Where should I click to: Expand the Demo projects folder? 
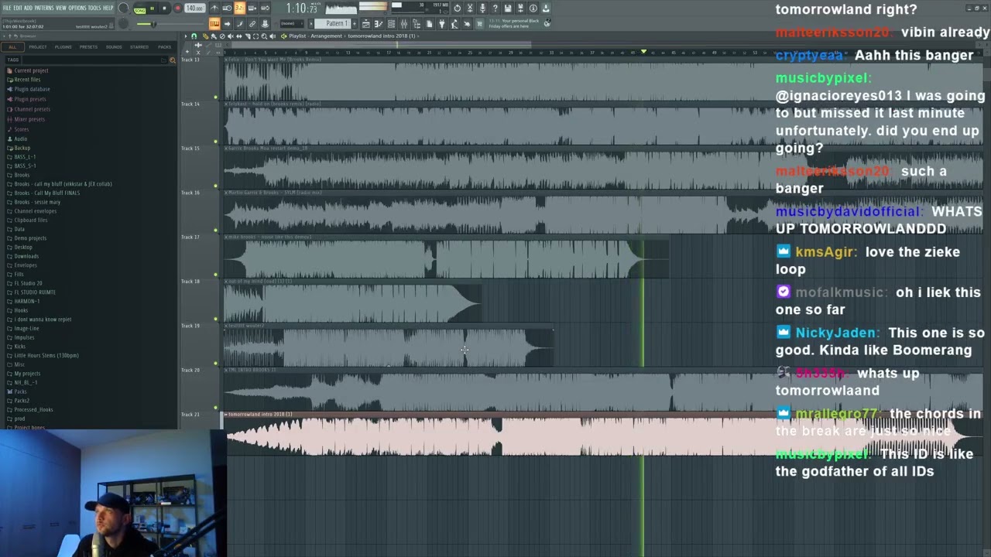[30, 238]
